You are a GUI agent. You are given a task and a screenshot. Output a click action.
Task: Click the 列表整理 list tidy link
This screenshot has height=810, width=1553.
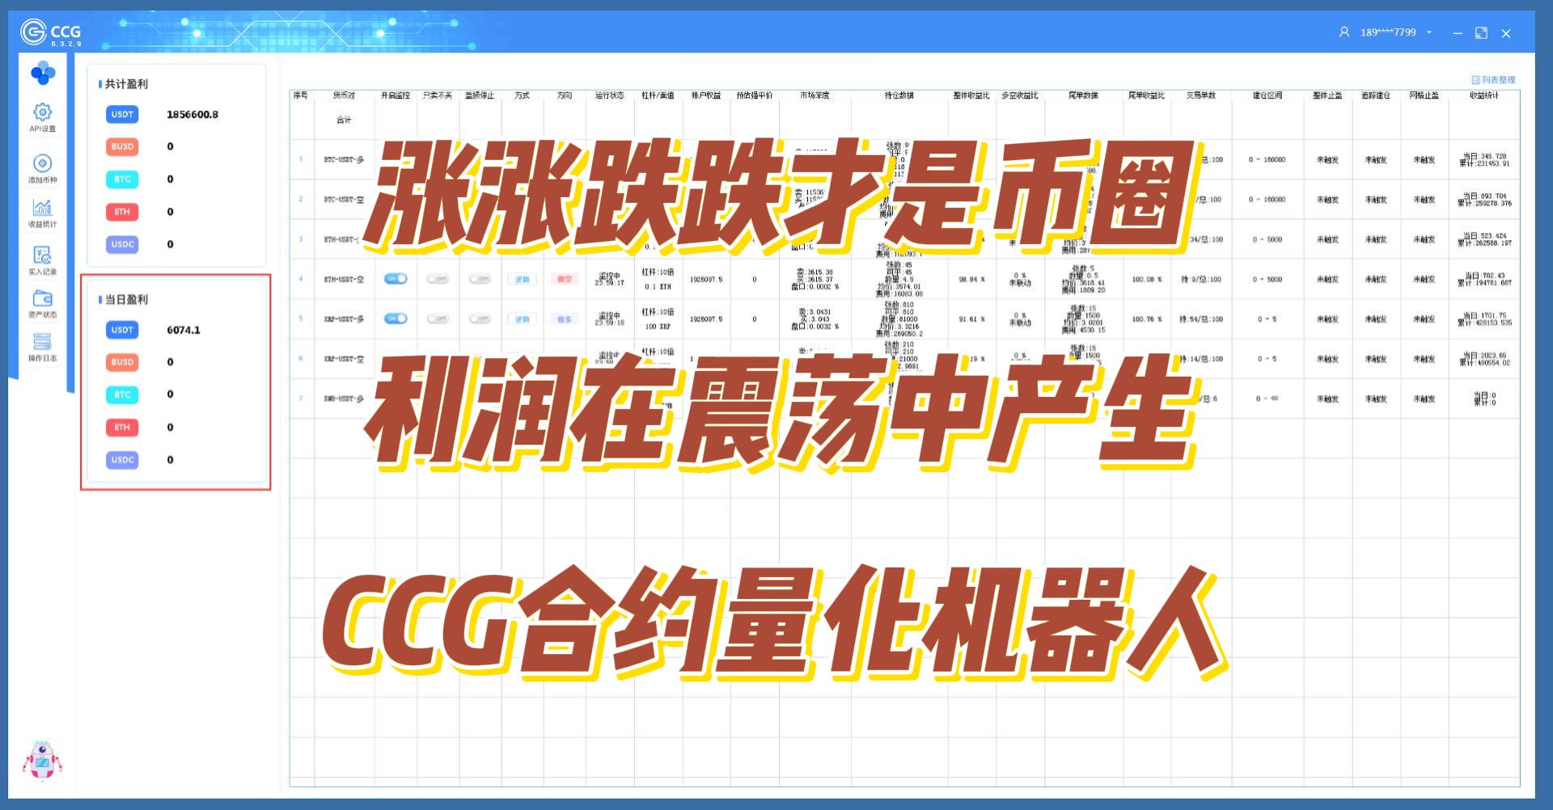coord(1493,80)
